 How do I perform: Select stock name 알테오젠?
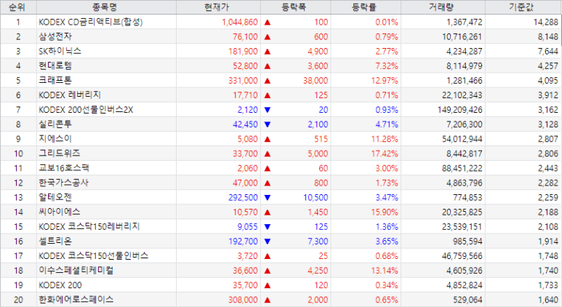(55, 197)
